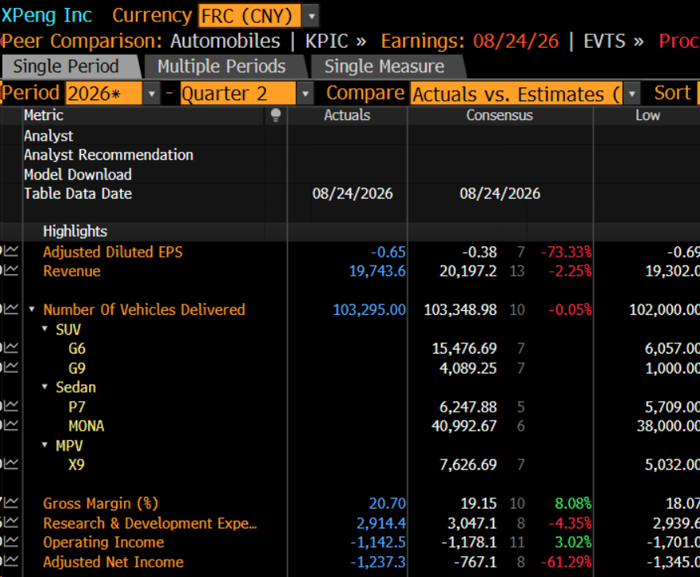Open the Currency FRC (CNY) dropdown arrow
The image size is (700, 577).
[311, 17]
